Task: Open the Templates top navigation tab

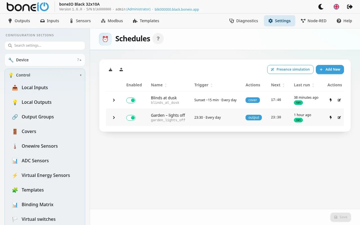Action: point(146,21)
